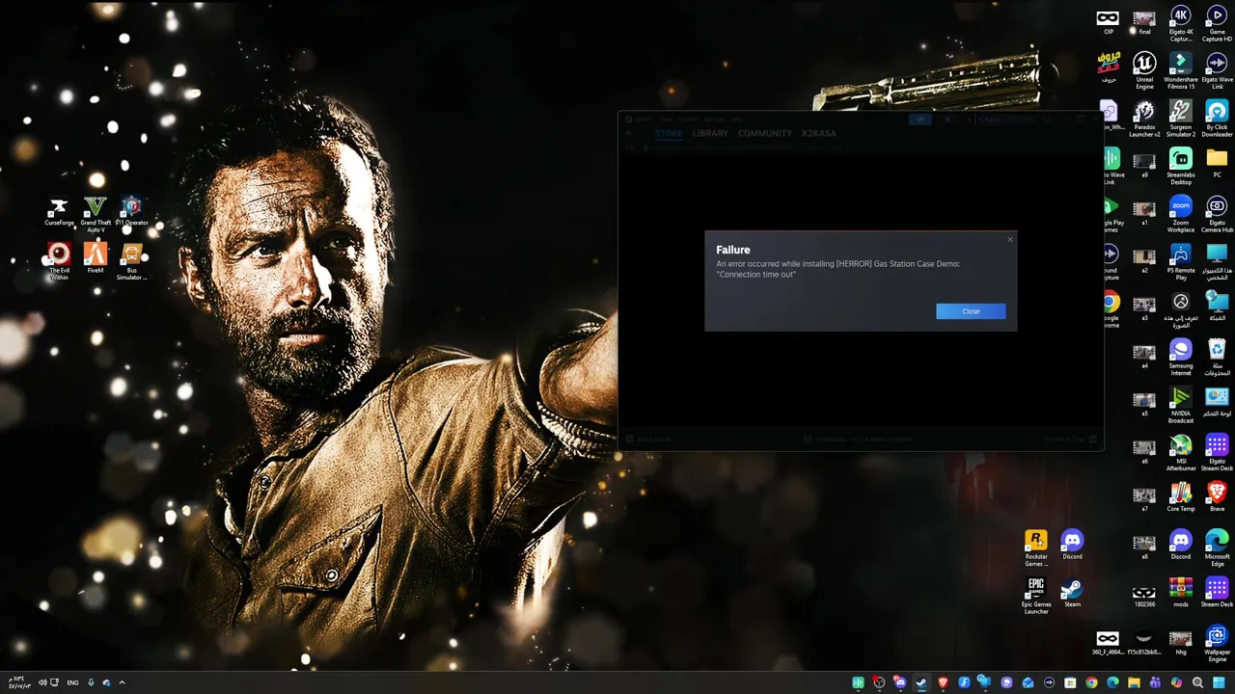
Task: Select the Elgato Camera Hub icon
Action: coord(1218,214)
